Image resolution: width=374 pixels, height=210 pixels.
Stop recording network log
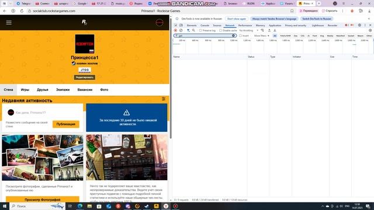coord(175,30)
